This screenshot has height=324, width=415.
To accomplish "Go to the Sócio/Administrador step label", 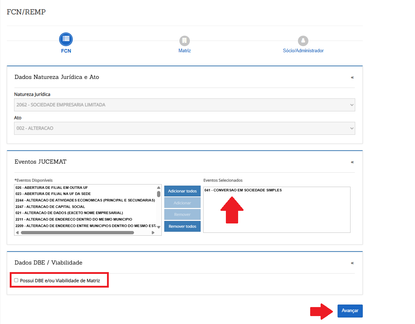I will (303, 51).
